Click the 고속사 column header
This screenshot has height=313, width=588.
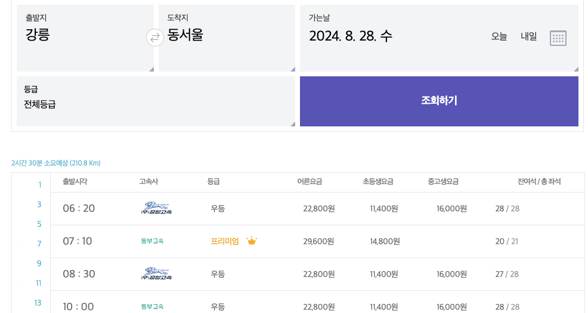(x=149, y=181)
